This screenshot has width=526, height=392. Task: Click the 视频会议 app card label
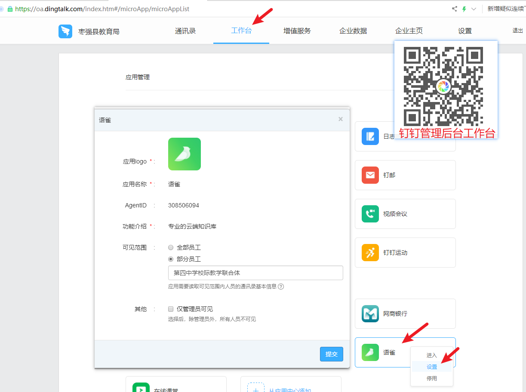pyautogui.click(x=395, y=214)
